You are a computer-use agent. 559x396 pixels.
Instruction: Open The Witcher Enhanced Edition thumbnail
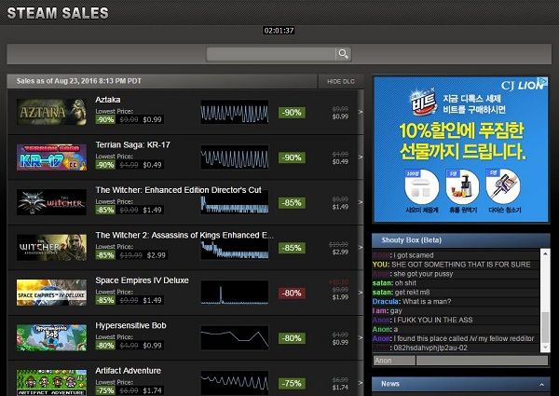51,202
